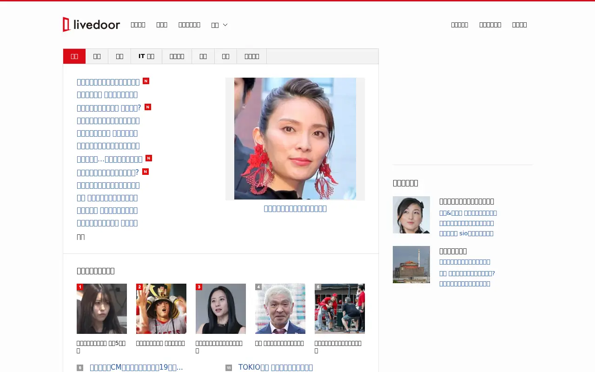
Task: Click the gray rank 6 number badge
Action: click(80, 368)
